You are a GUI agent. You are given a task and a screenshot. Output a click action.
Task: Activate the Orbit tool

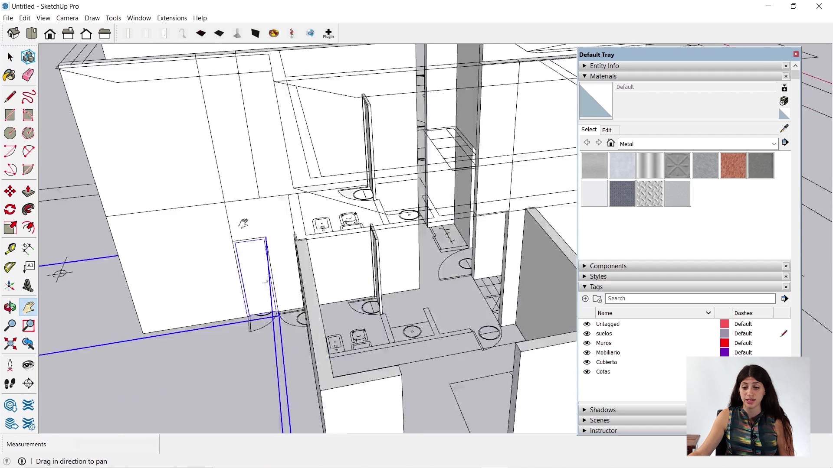[x=10, y=307]
